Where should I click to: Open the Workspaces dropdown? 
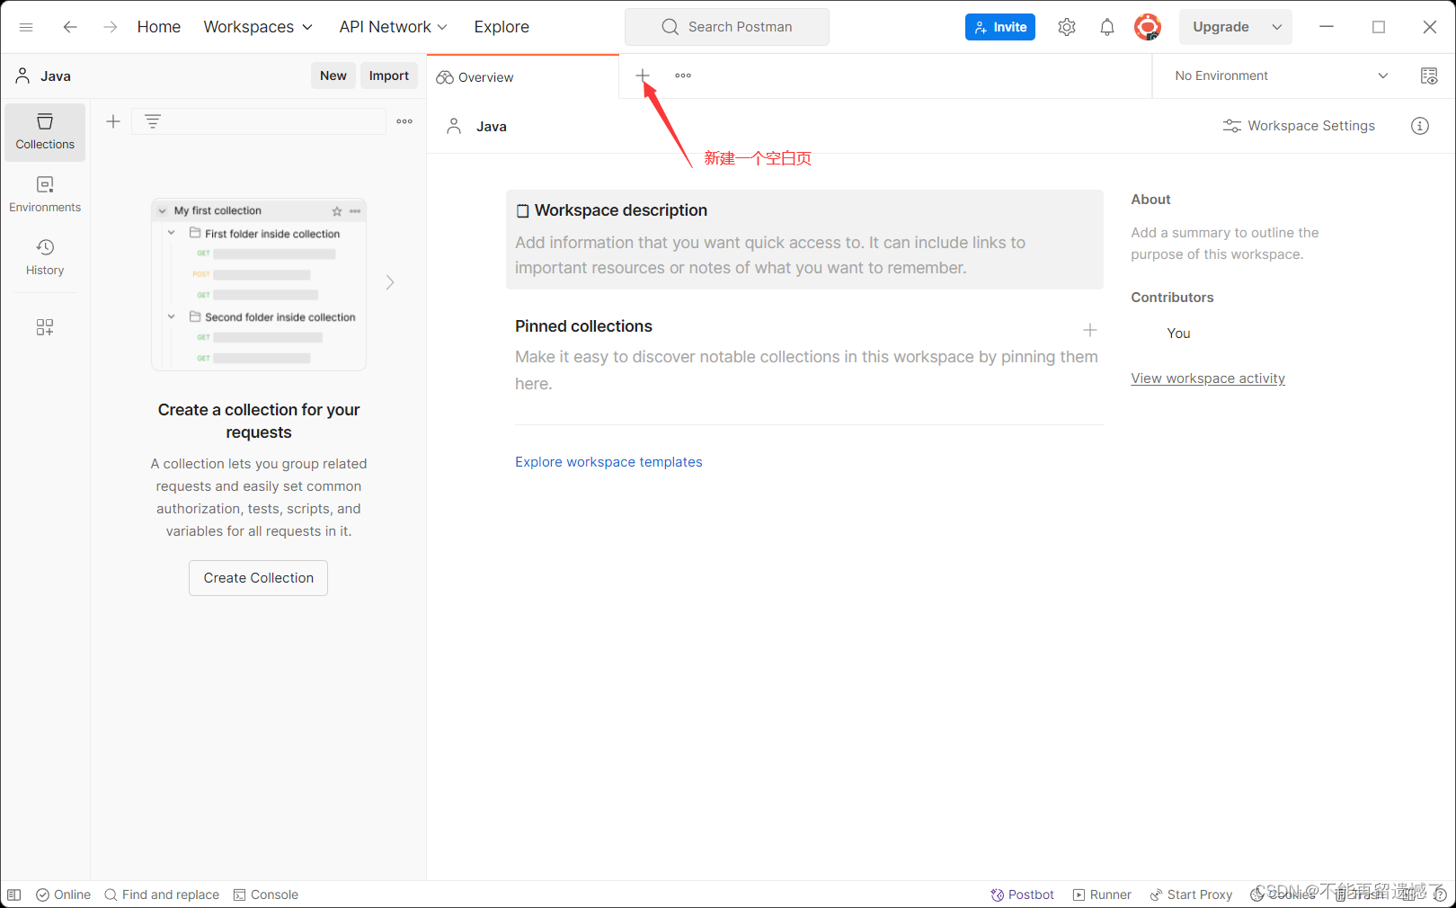(x=258, y=27)
